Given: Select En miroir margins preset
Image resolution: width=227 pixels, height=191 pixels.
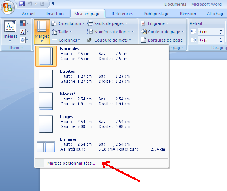Looking at the screenshot, I should pyautogui.click(x=101, y=147).
